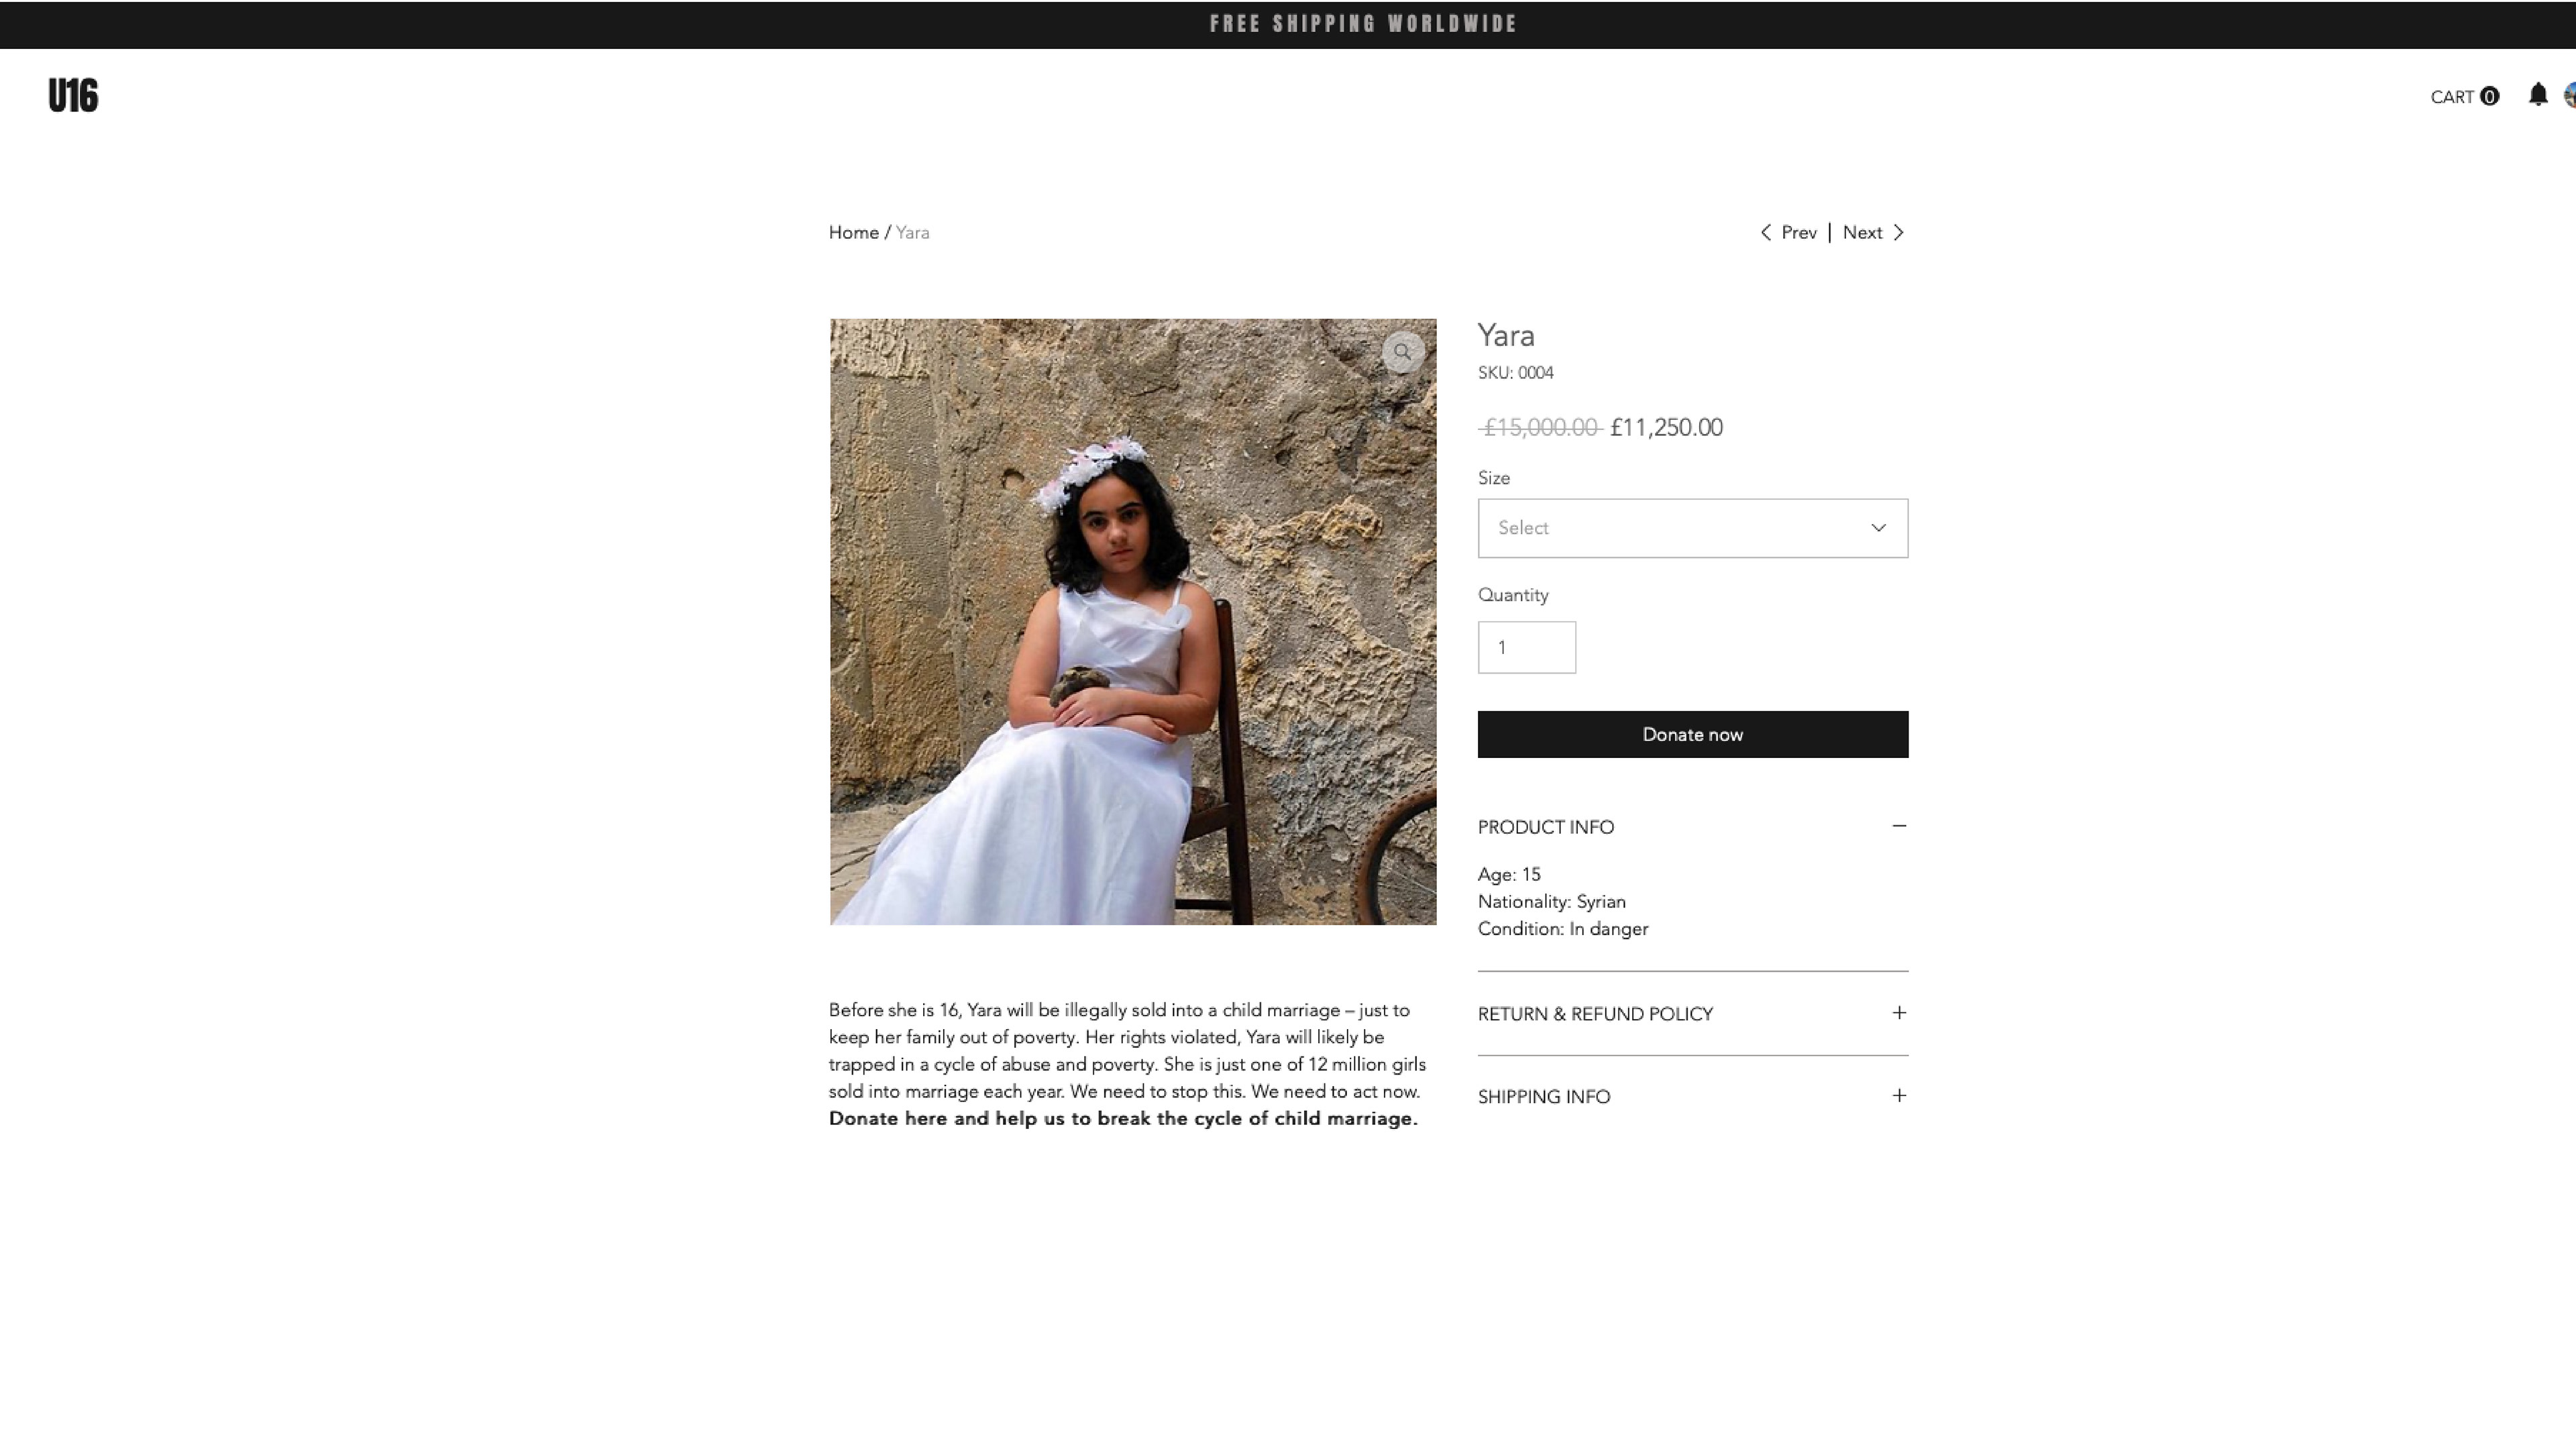
Task: Click the right chevron beside Next
Action: pos(1897,233)
